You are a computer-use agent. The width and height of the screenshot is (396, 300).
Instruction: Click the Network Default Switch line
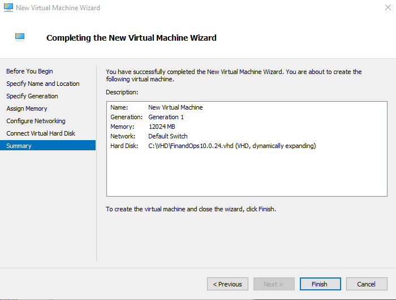click(167, 136)
